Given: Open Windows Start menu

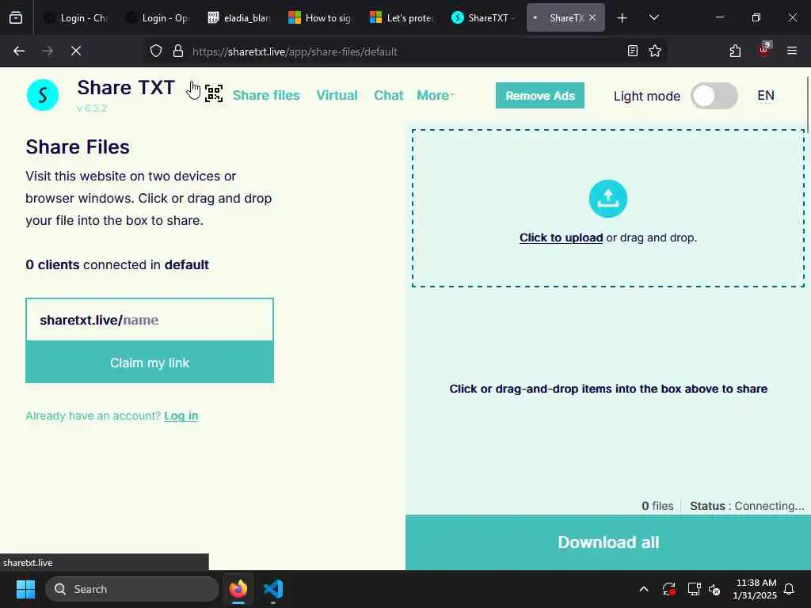Looking at the screenshot, I should 25,589.
